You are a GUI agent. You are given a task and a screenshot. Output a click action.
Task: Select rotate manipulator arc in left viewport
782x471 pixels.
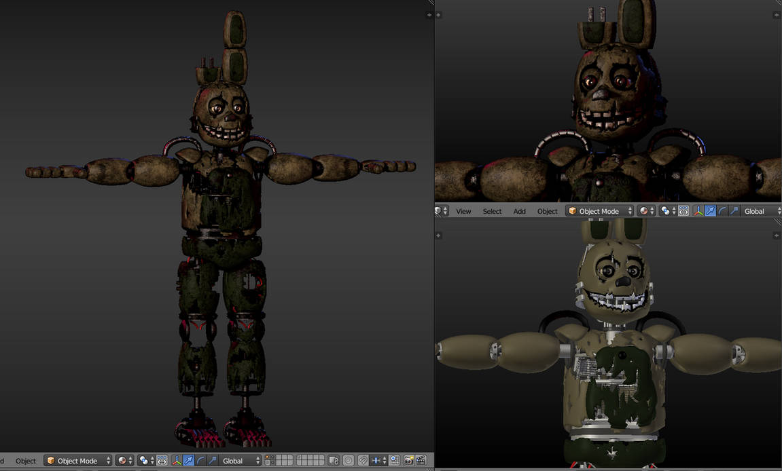pos(200,461)
